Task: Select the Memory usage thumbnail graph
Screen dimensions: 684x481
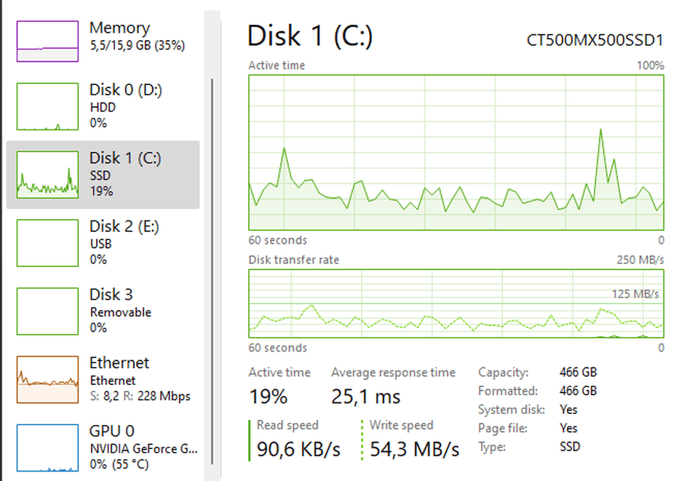Action: (47, 41)
